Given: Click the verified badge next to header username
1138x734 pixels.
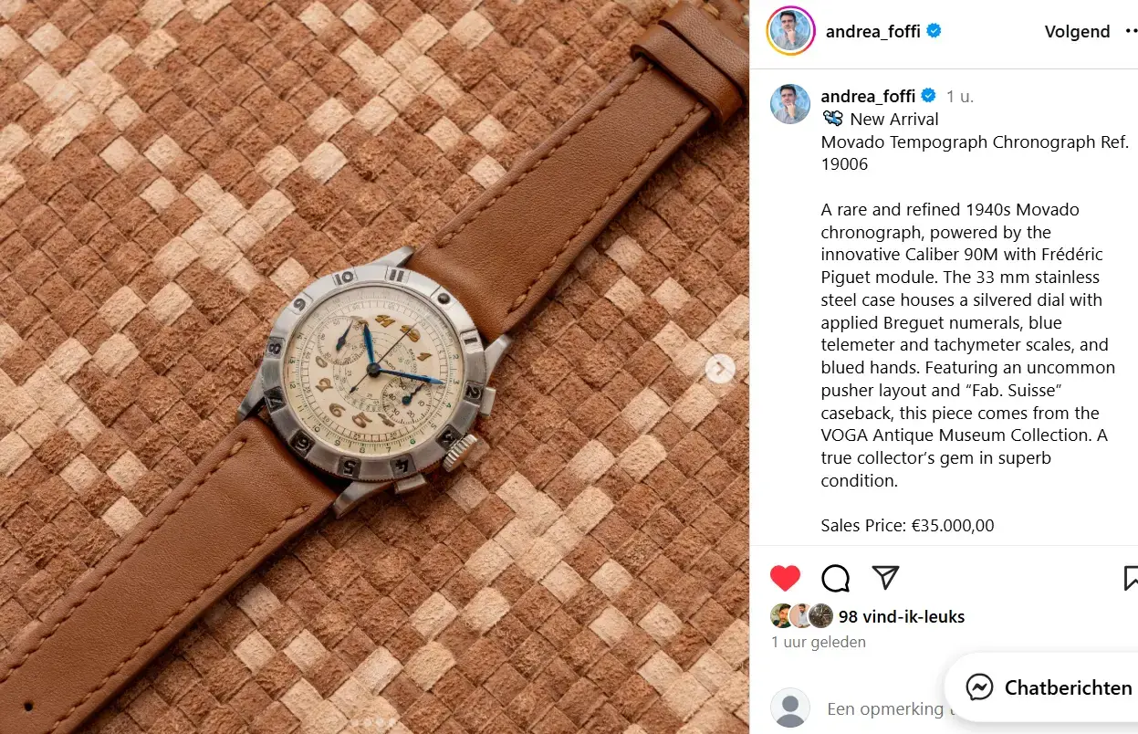Looking at the screenshot, I should click(x=934, y=31).
